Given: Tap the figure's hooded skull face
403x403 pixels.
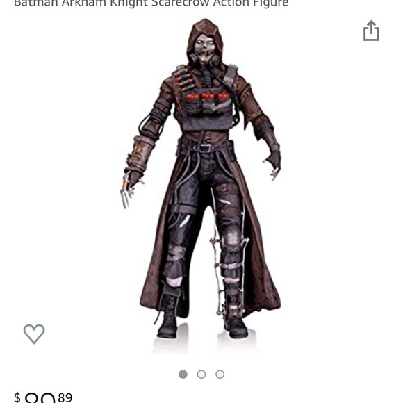Looking at the screenshot, I should [x=204, y=49].
